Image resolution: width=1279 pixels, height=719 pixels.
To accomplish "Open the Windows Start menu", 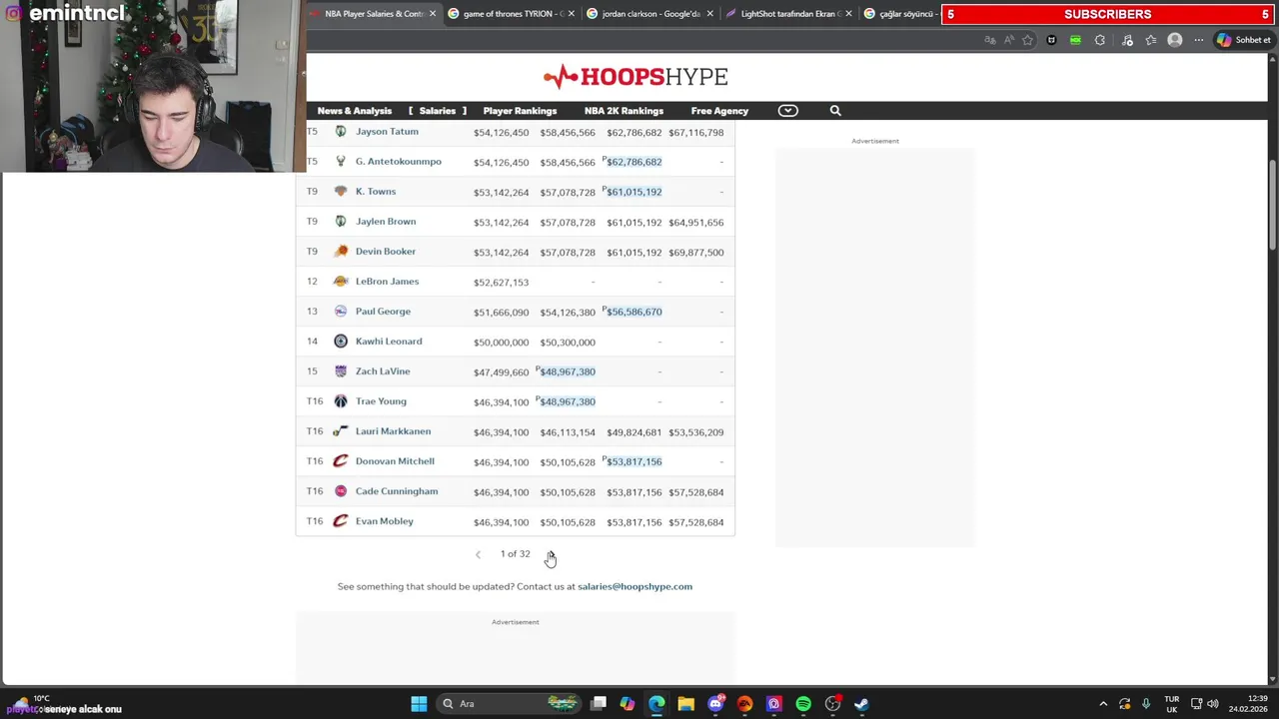I will point(419,704).
